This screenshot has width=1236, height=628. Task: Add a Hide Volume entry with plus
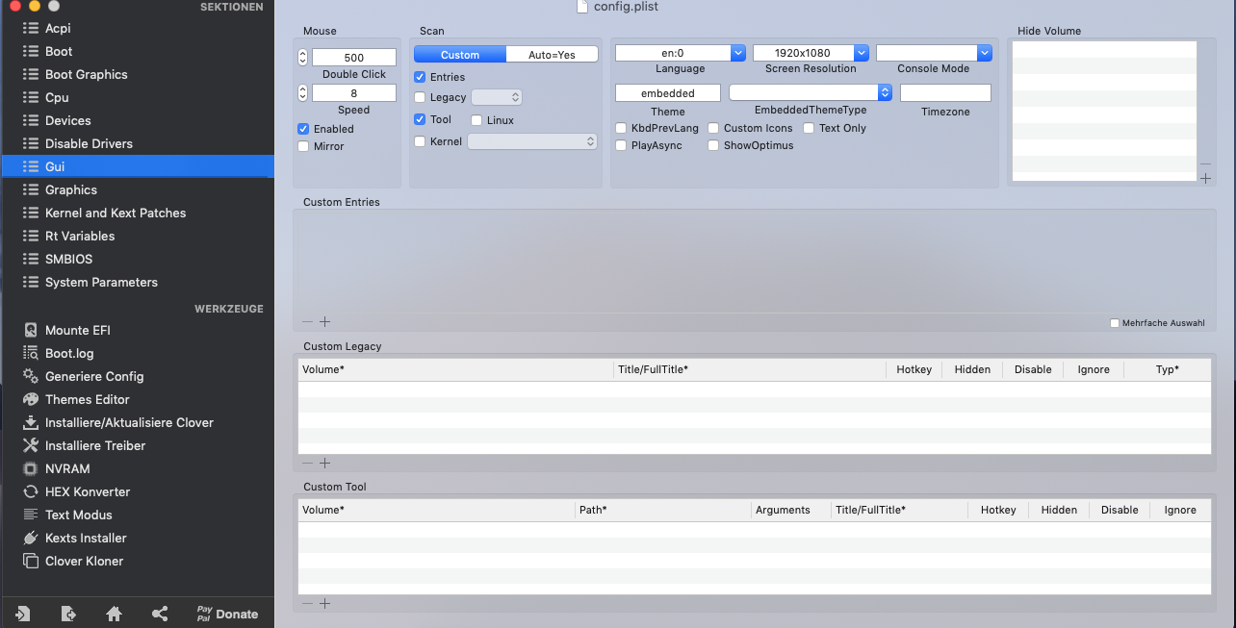1205,179
